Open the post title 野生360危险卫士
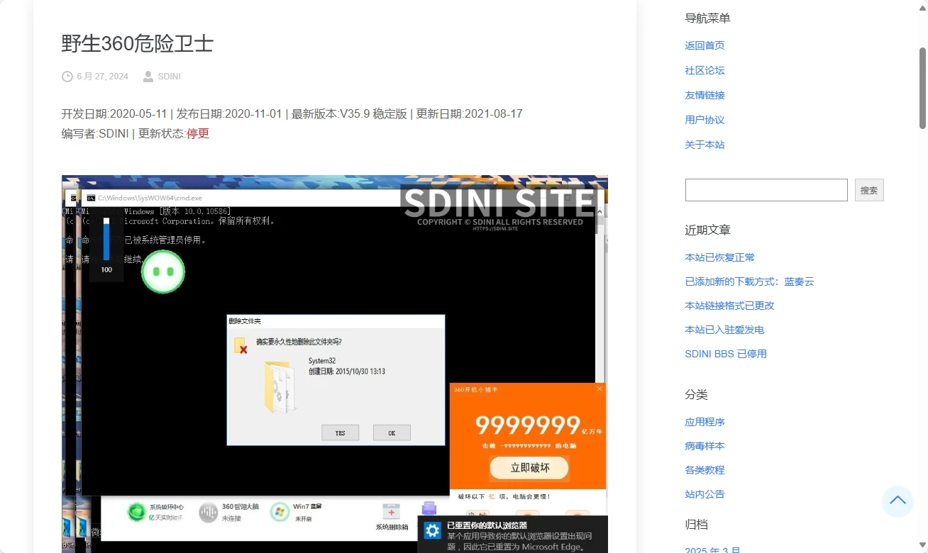 [138, 44]
